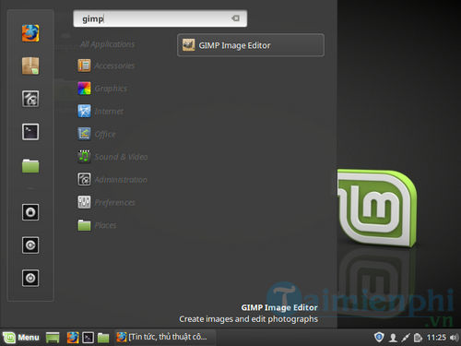Select the Accessories category
The width and height of the screenshot is (461, 346).
click(106, 66)
